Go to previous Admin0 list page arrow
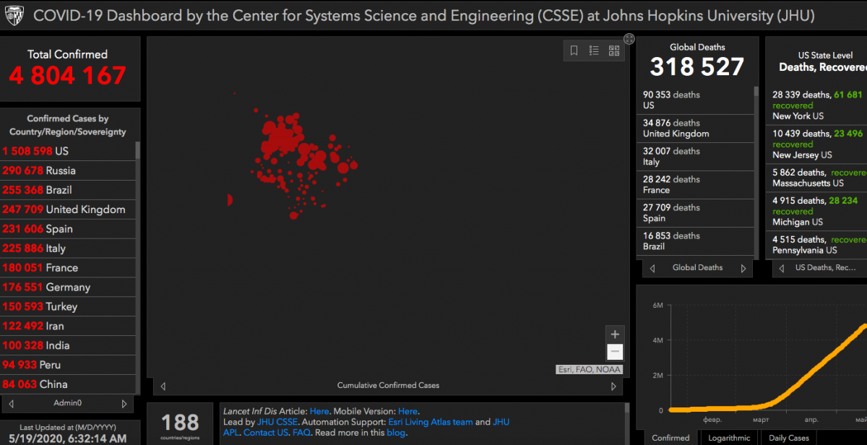Screen dimensions: 867x445 pos(12,404)
